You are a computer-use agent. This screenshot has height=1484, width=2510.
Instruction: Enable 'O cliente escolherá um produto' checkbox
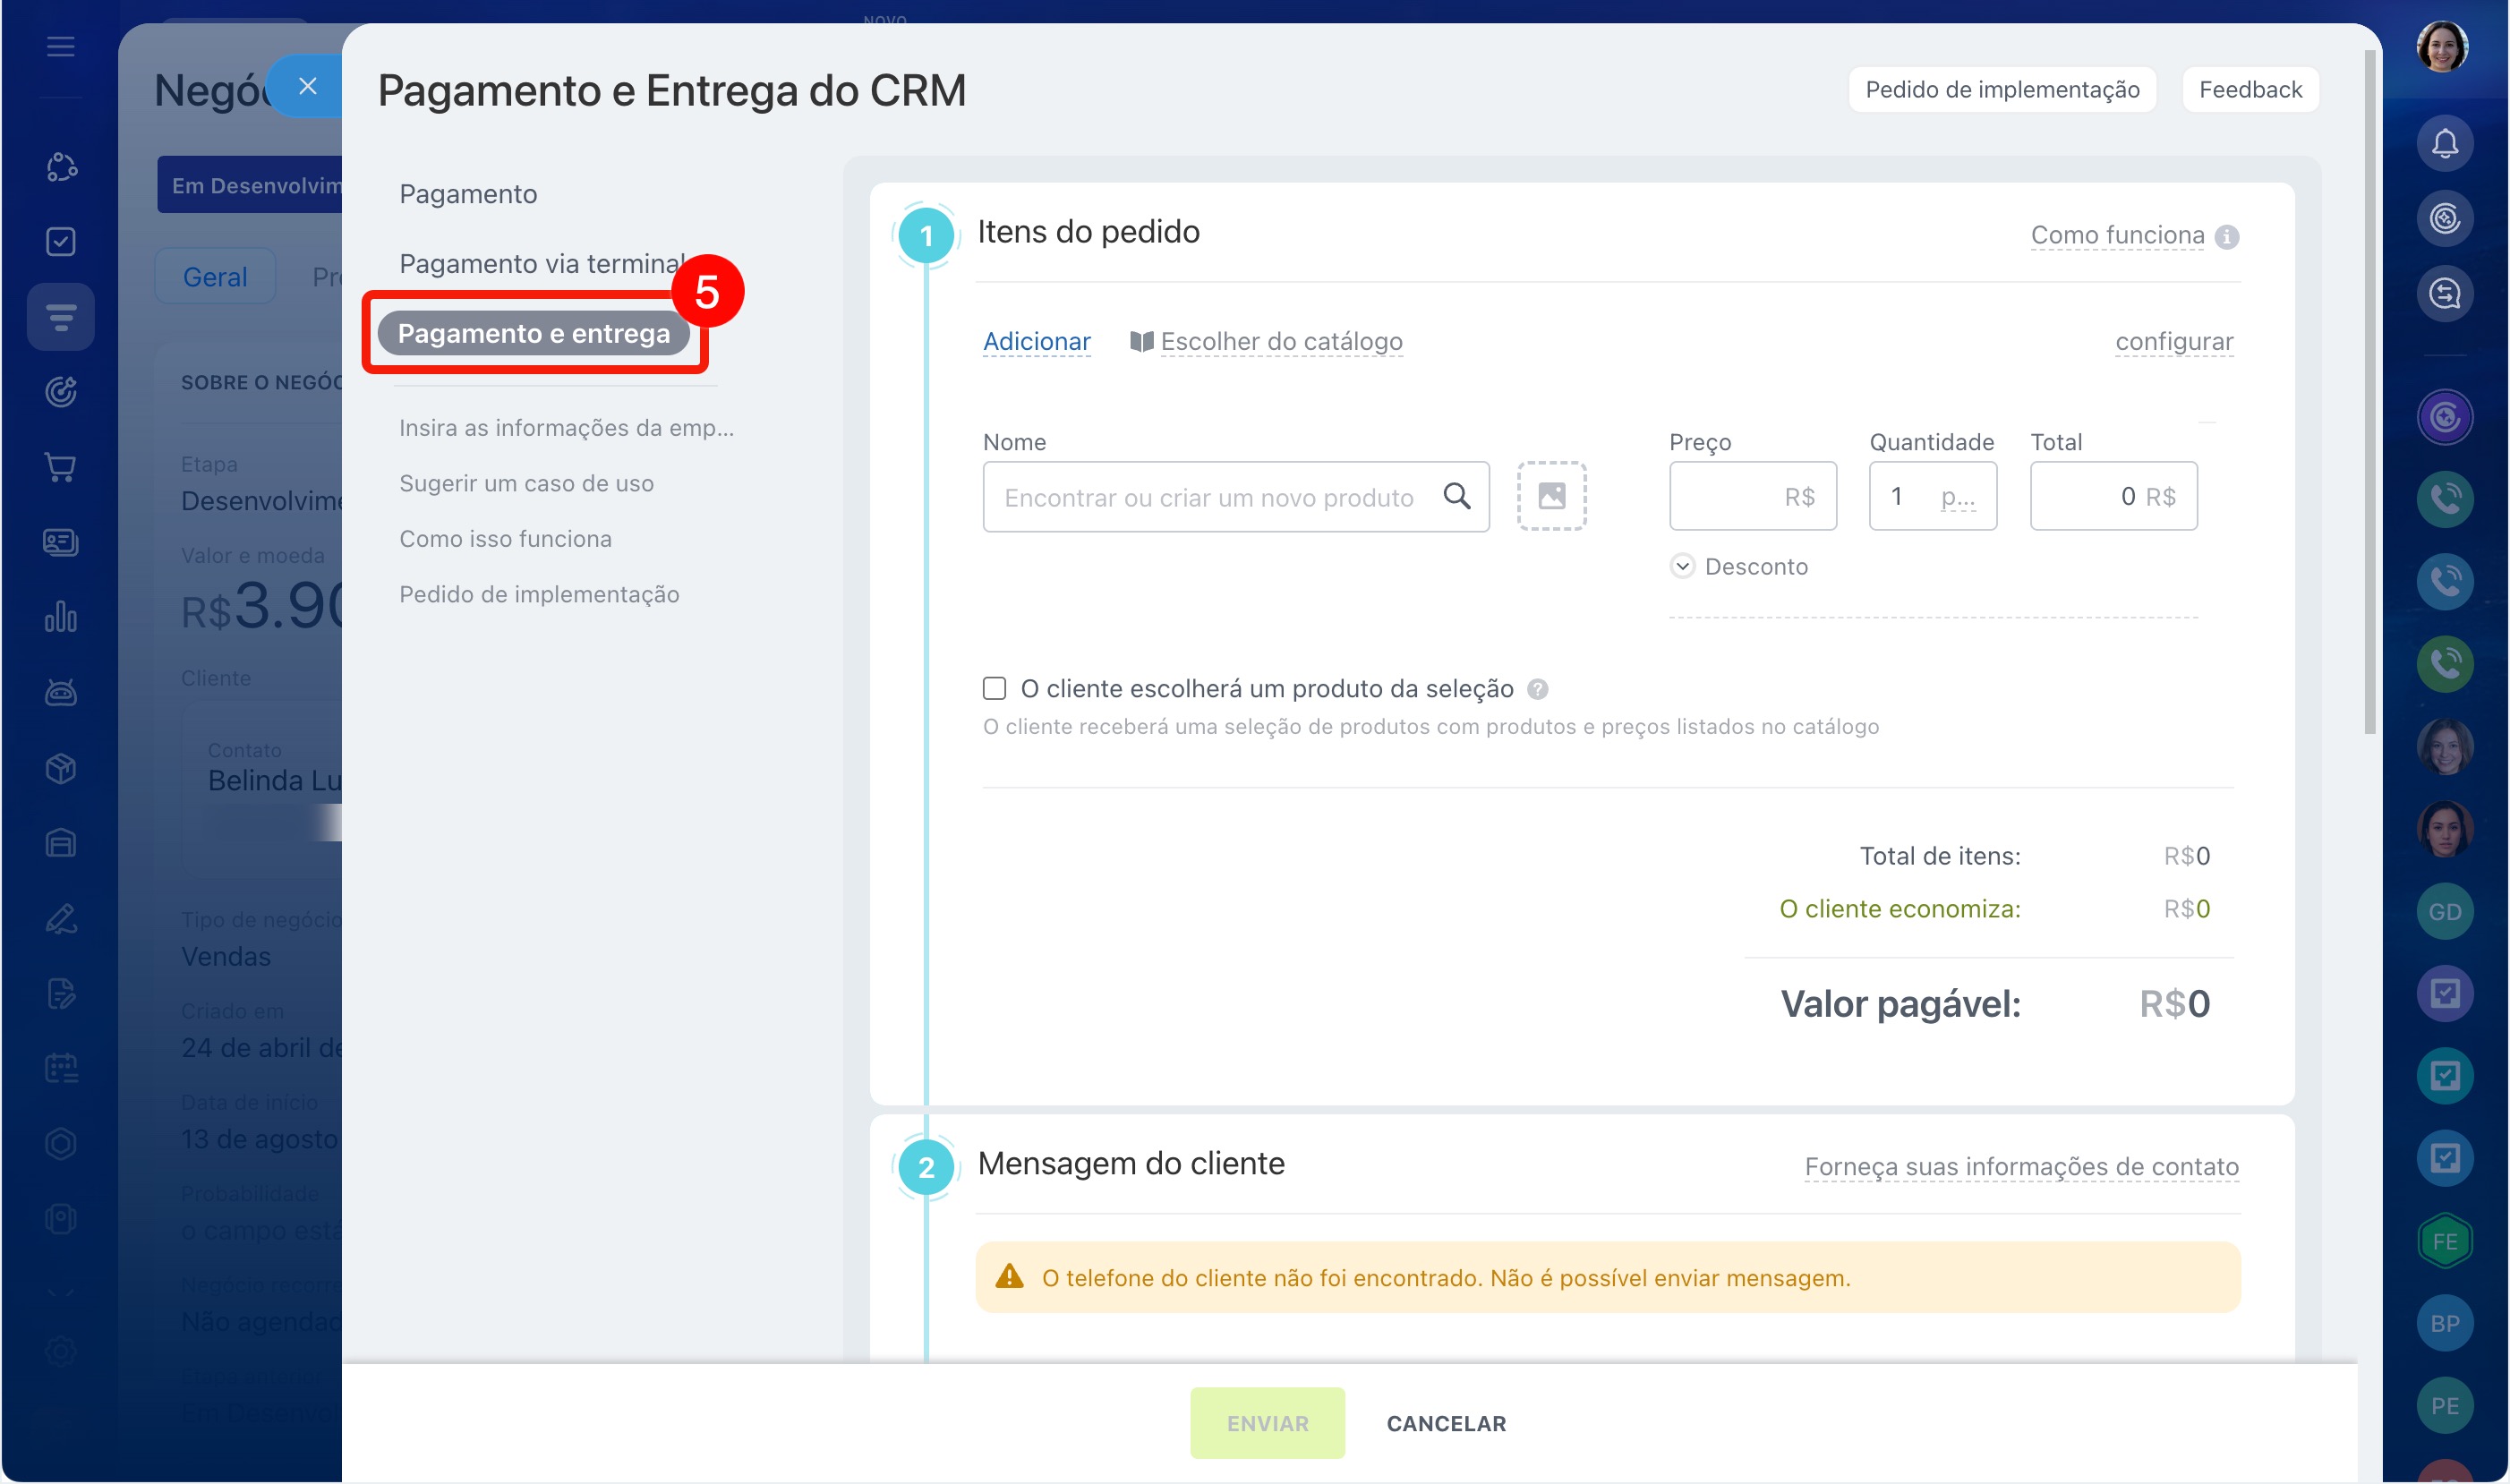click(x=994, y=688)
